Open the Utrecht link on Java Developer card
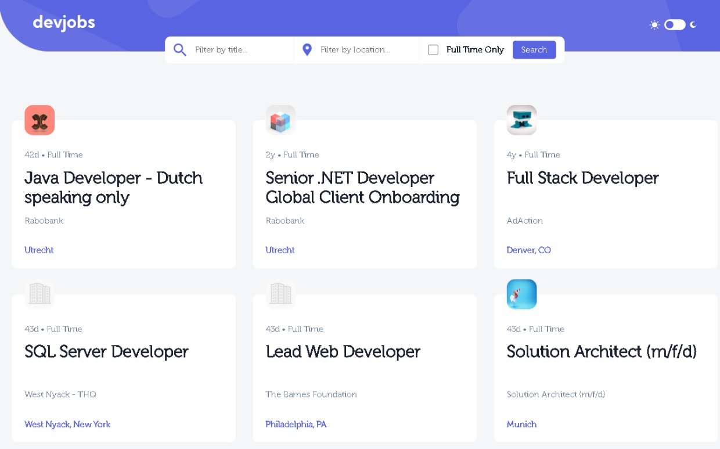Image resolution: width=720 pixels, height=449 pixels. click(x=39, y=250)
